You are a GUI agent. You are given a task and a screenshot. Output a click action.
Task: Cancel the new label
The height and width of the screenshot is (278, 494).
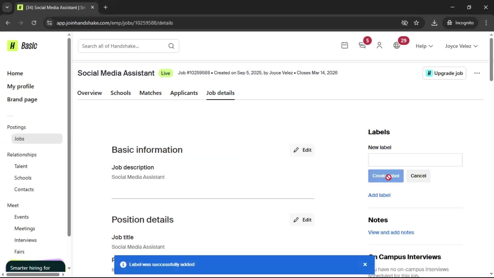(418, 176)
